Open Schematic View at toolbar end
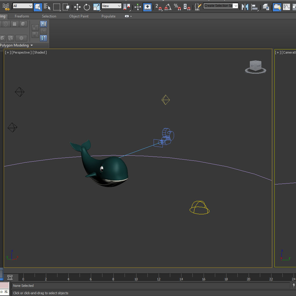The image size is (296, 296). (294, 7)
